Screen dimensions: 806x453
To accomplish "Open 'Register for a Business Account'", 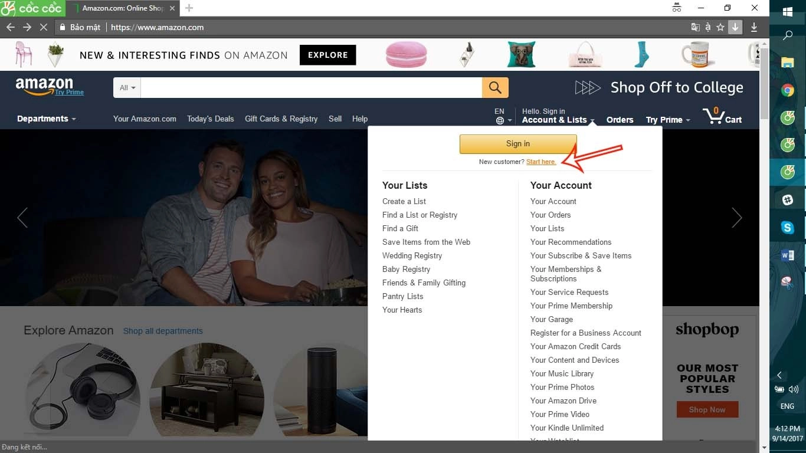I will coord(586,333).
